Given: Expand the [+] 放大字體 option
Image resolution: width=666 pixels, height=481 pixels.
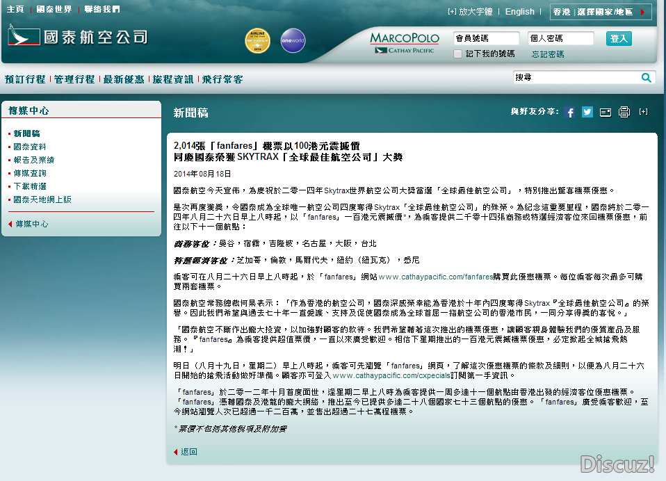Looking at the screenshot, I should [x=470, y=12].
